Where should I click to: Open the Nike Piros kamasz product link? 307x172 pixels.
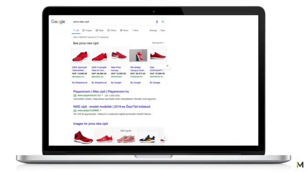116,69
